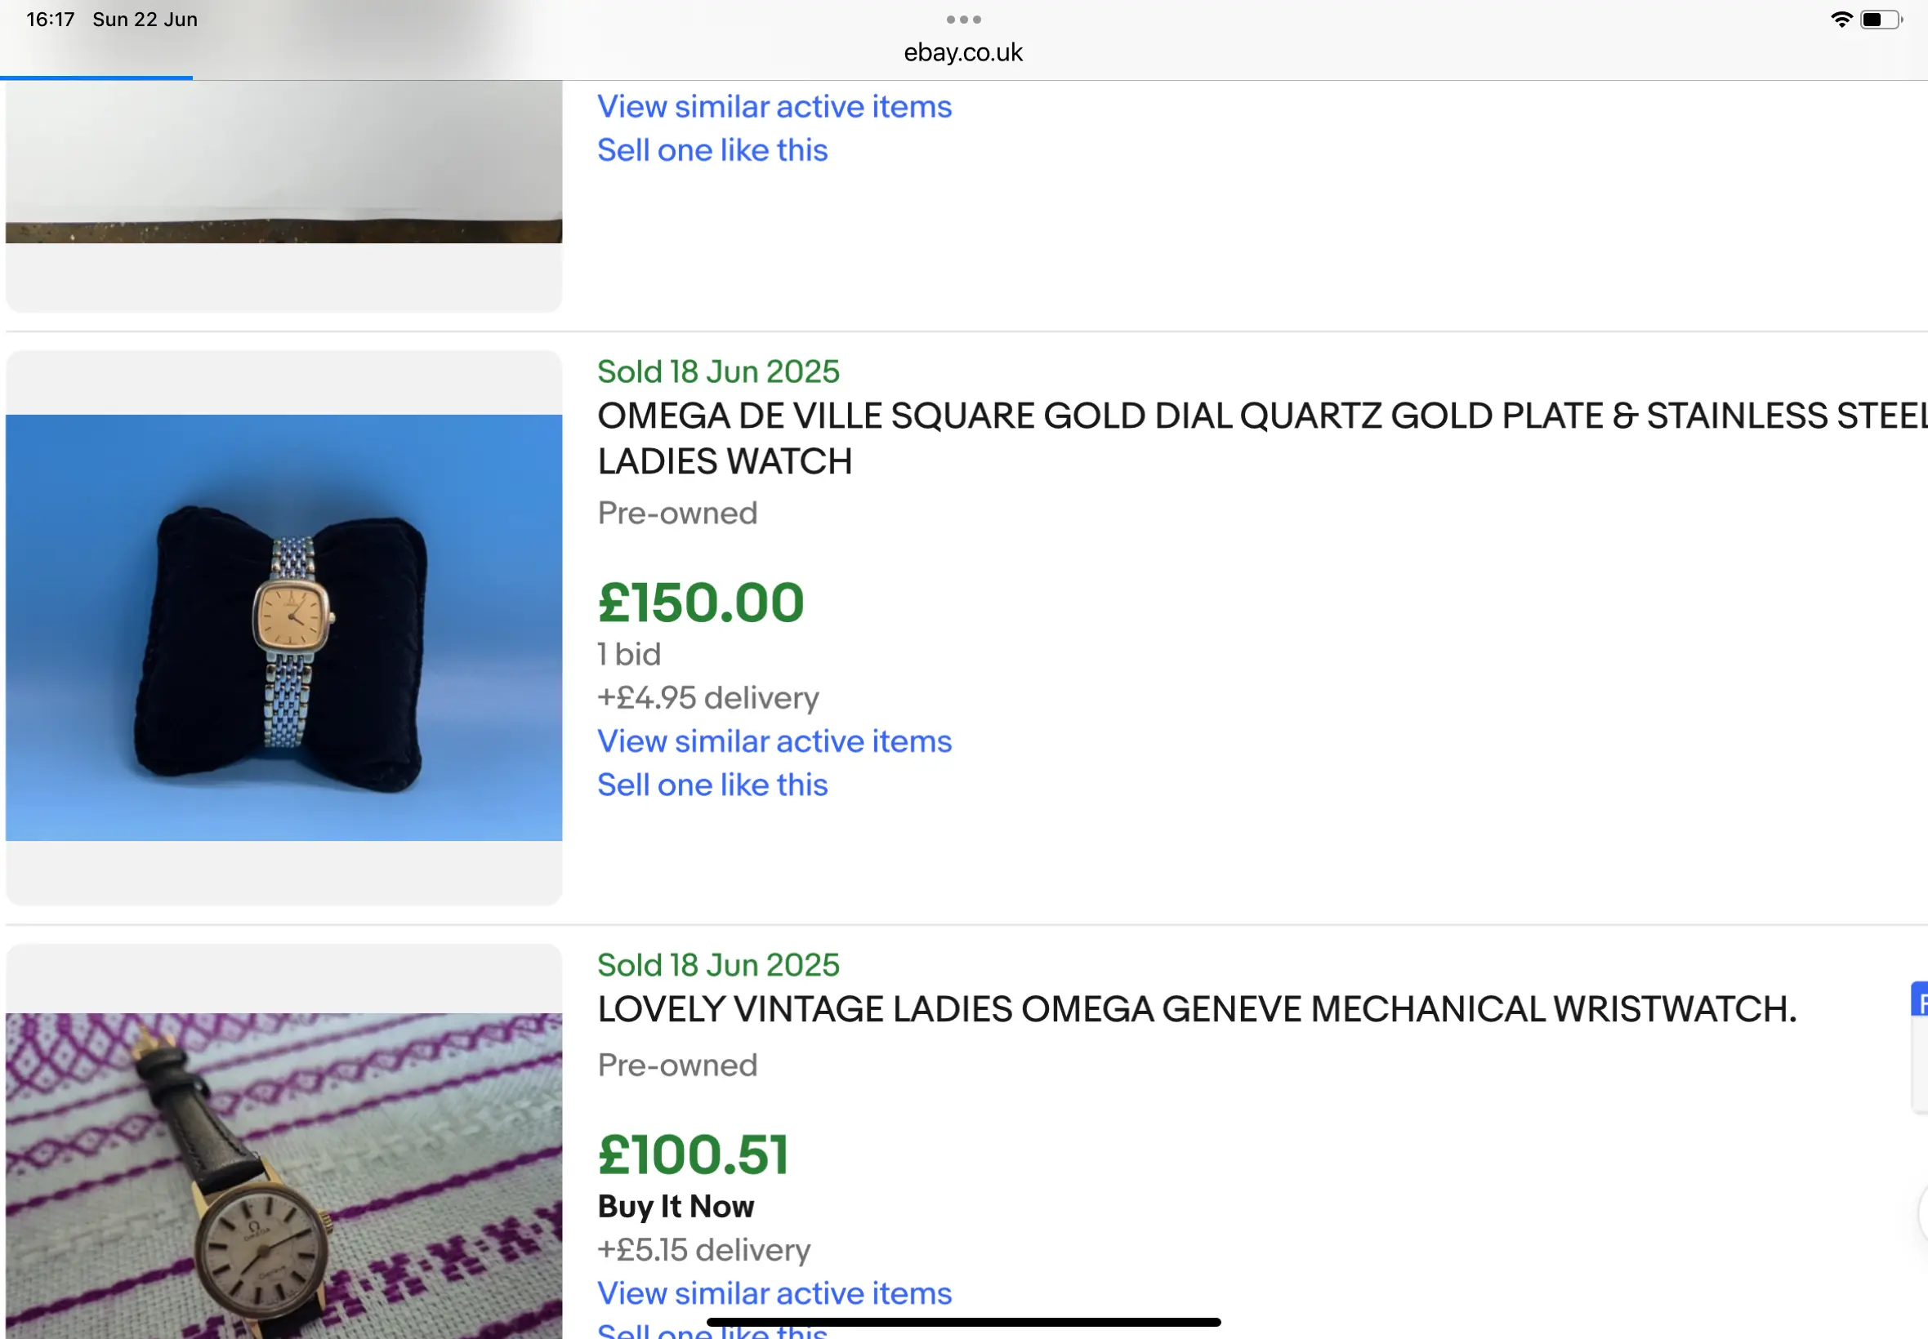Screen dimensions: 1928x1339
Task: Click topmost View similar active items link
Action: (774, 107)
